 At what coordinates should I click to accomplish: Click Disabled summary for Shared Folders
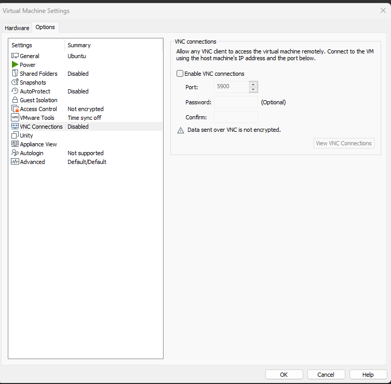78,74
